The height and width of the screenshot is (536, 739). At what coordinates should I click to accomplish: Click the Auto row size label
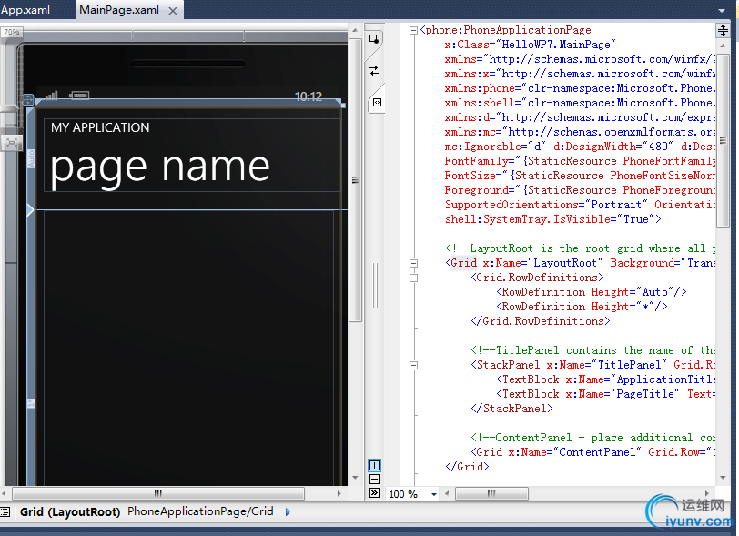click(x=31, y=158)
